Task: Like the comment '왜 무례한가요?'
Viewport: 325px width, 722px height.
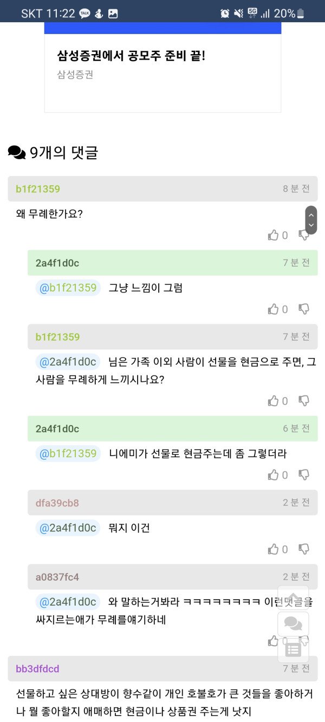Action: click(x=274, y=235)
